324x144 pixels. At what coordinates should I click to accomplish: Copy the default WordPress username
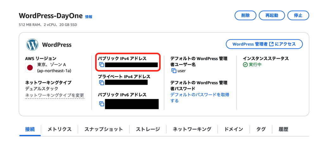(174, 71)
